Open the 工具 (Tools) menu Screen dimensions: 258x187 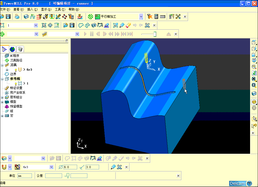pos(60,9)
